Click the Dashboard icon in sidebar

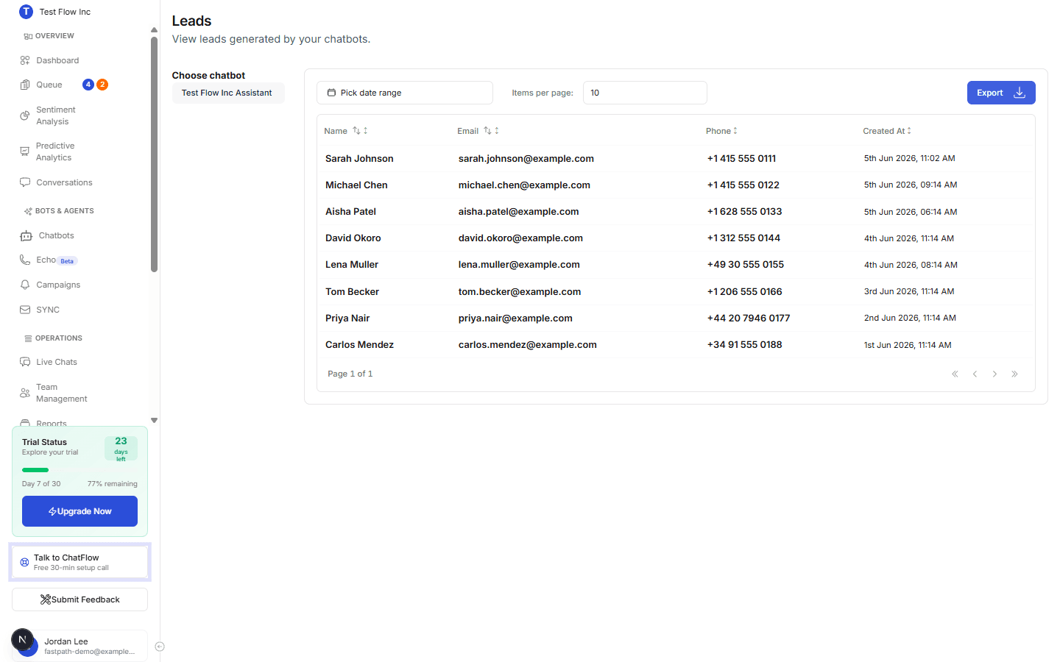tap(25, 60)
